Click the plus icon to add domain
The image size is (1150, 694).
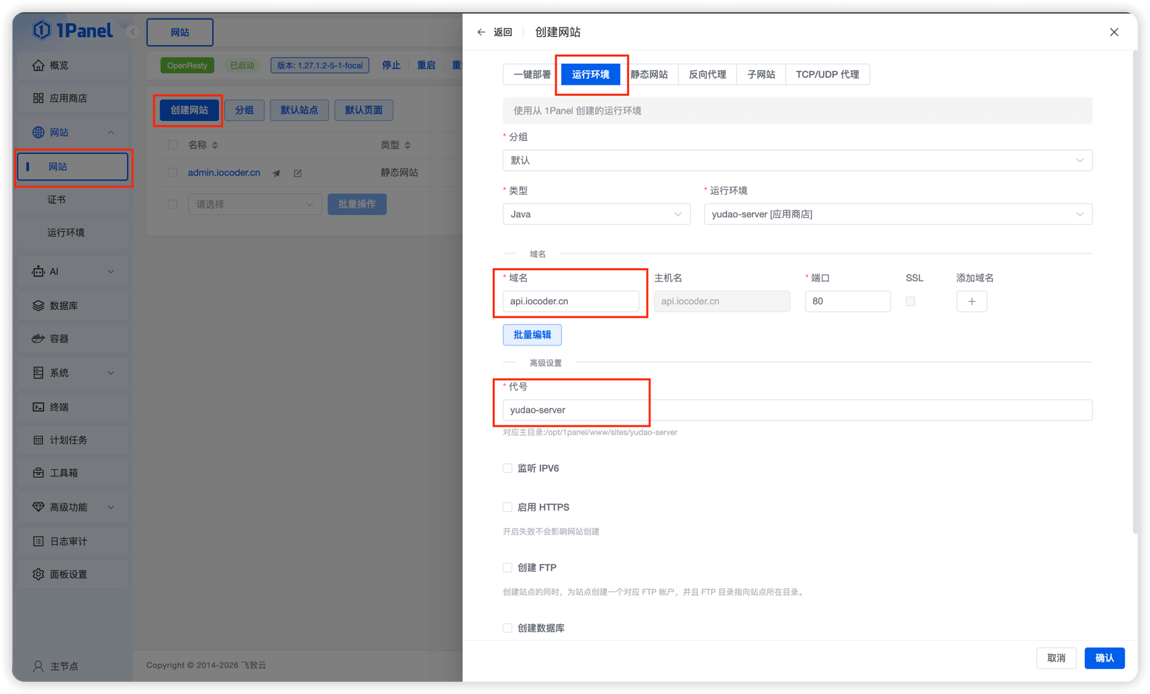pos(971,302)
